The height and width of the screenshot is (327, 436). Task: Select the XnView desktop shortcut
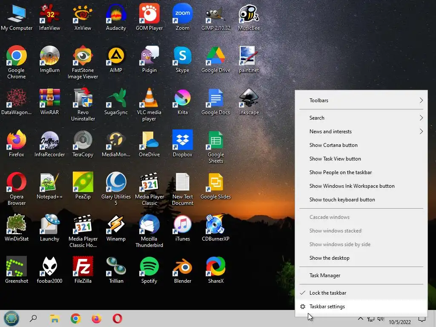pos(83,17)
